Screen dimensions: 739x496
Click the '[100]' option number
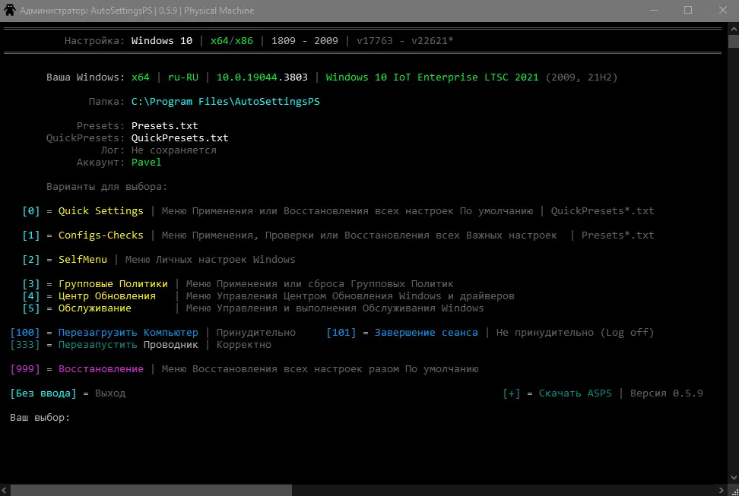(25, 333)
